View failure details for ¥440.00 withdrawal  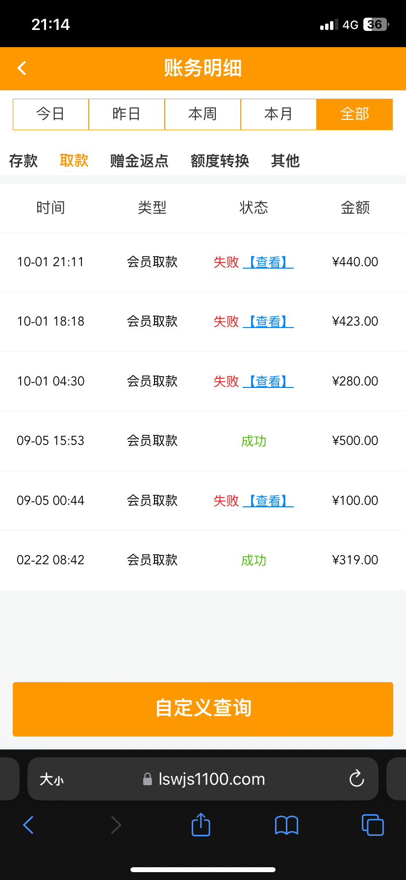(268, 262)
